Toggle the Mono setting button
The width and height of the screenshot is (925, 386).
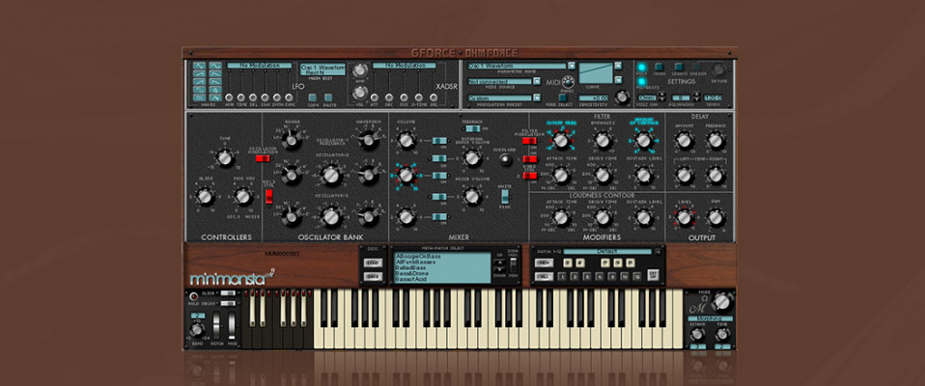(659, 67)
